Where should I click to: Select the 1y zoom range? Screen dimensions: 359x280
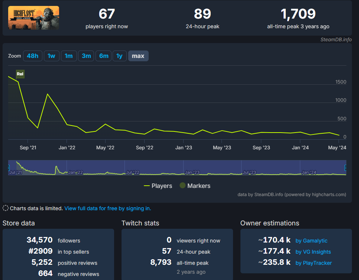119,56
